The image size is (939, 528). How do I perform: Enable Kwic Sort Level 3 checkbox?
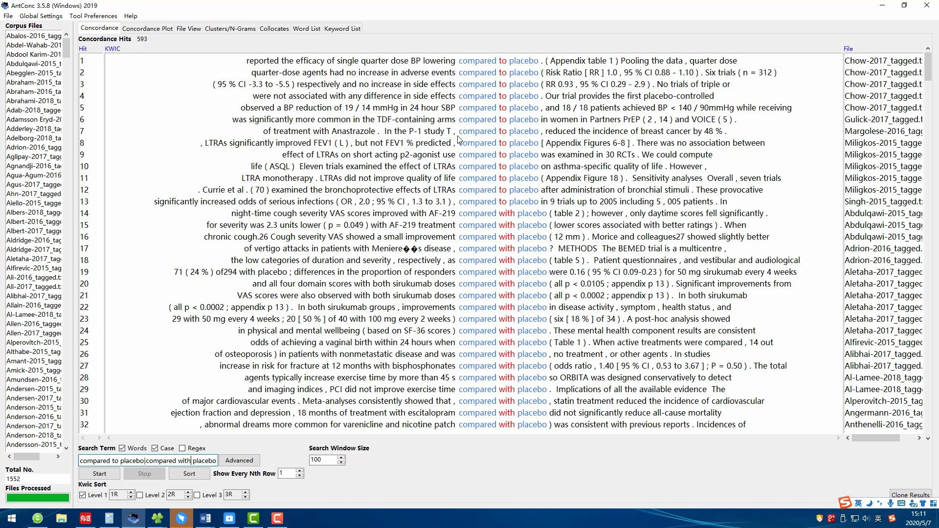197,495
